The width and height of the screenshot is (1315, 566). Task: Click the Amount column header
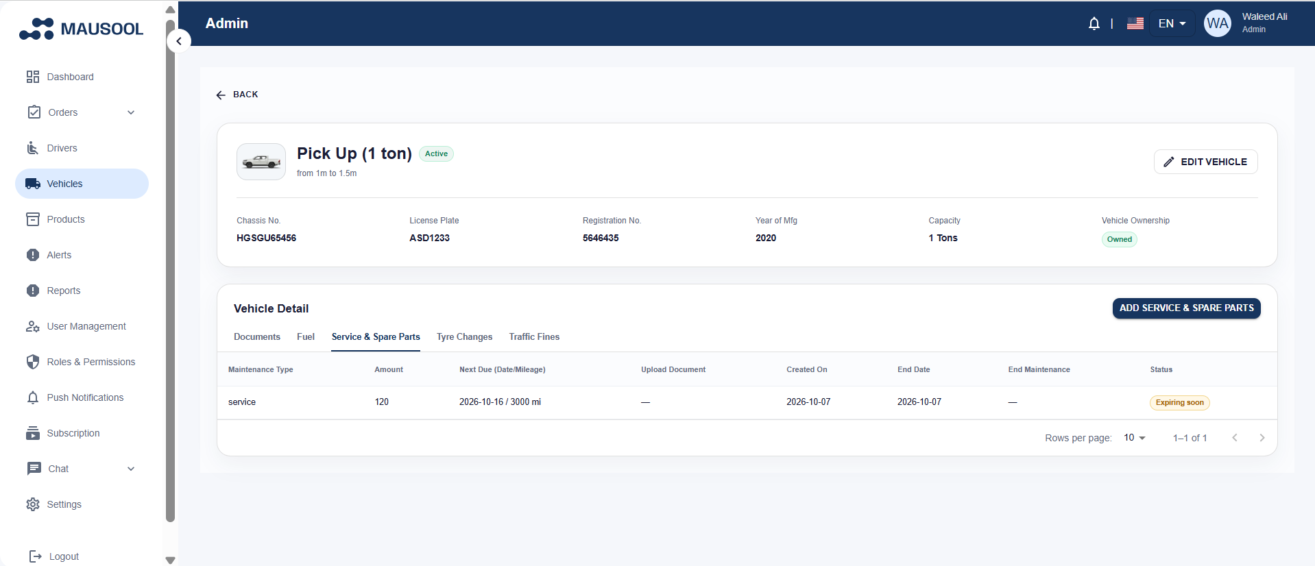tap(389, 369)
